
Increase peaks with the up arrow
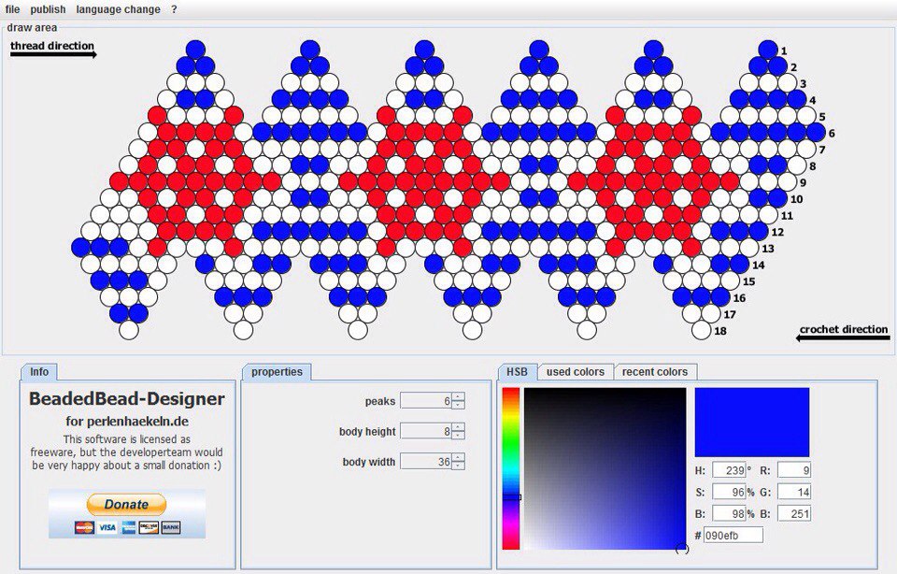coord(458,396)
